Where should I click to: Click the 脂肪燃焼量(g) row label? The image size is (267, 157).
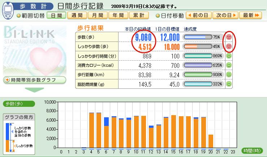point(91,84)
